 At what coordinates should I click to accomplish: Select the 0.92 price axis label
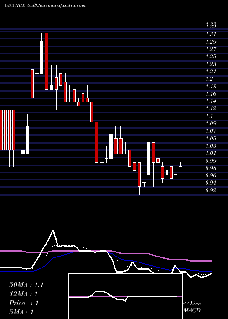coord(210,190)
